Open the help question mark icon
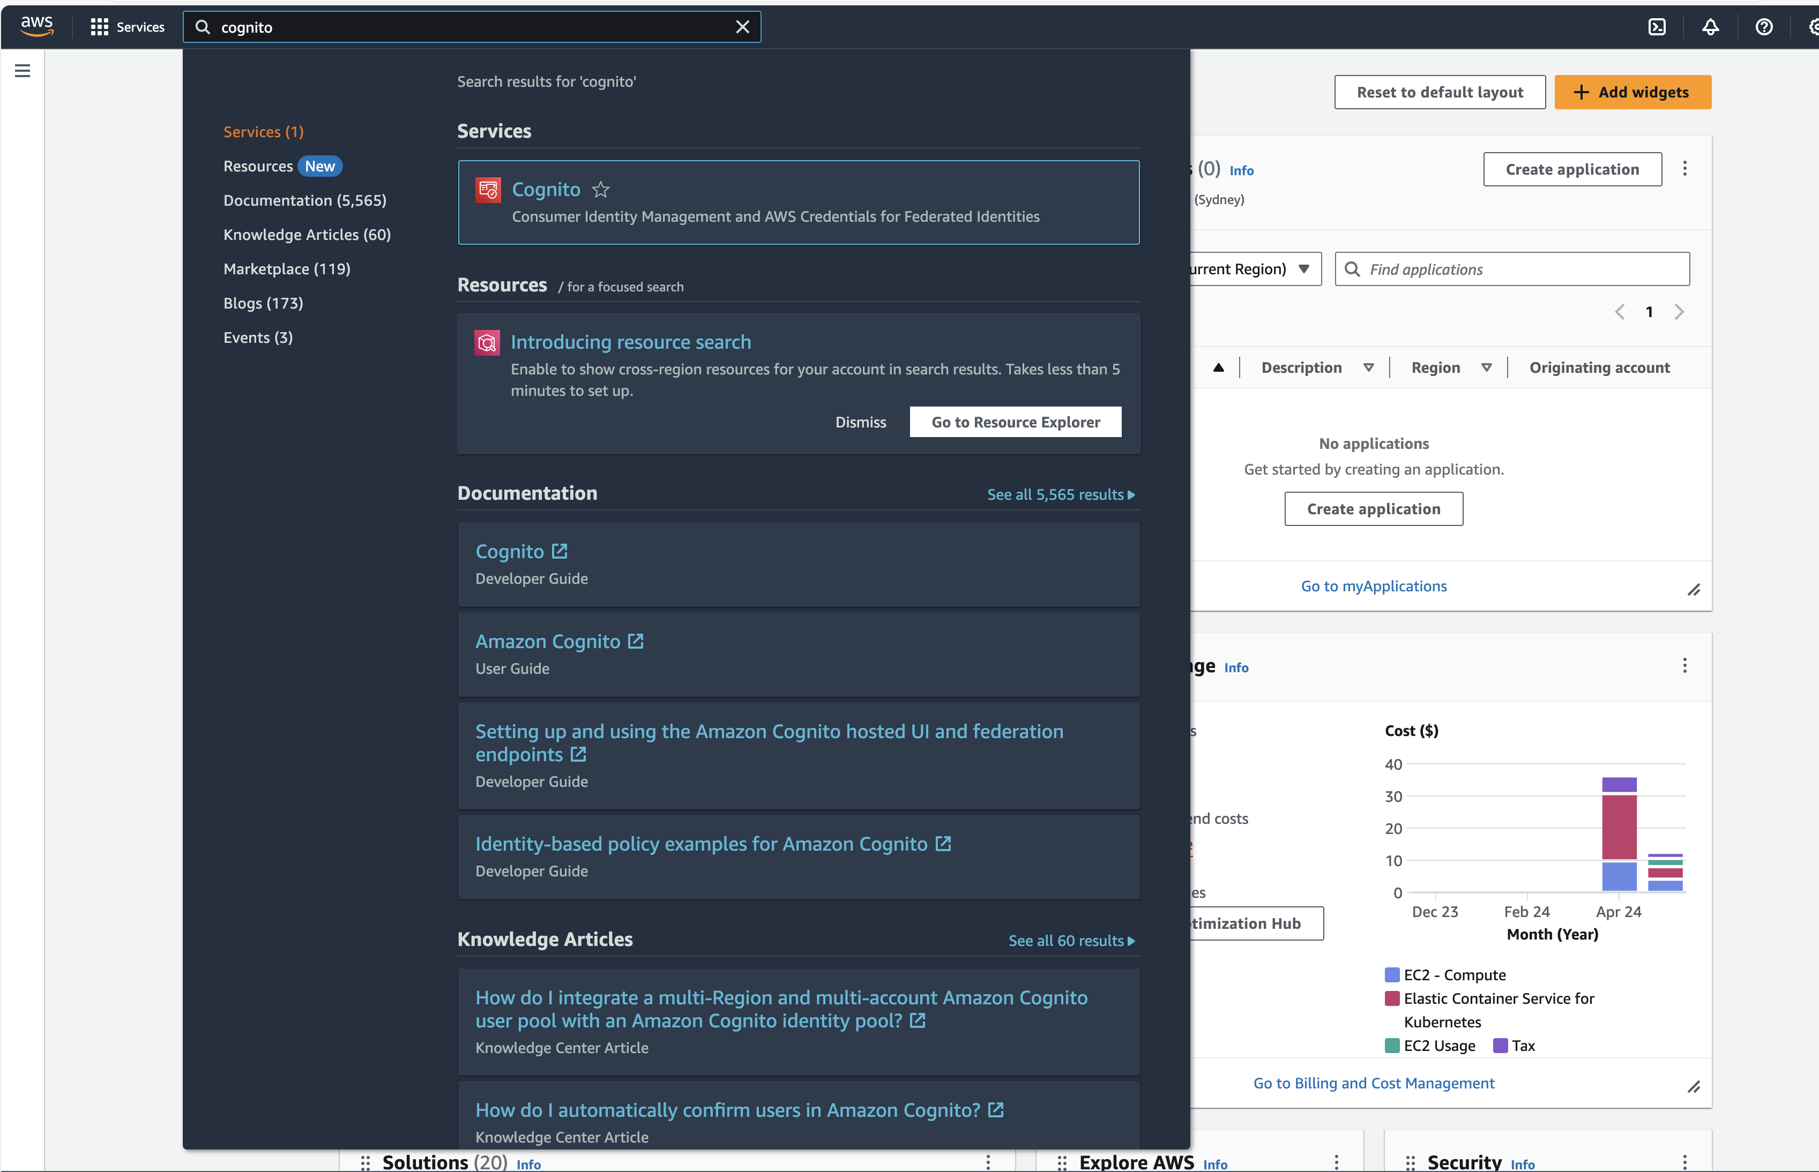 pos(1763,27)
